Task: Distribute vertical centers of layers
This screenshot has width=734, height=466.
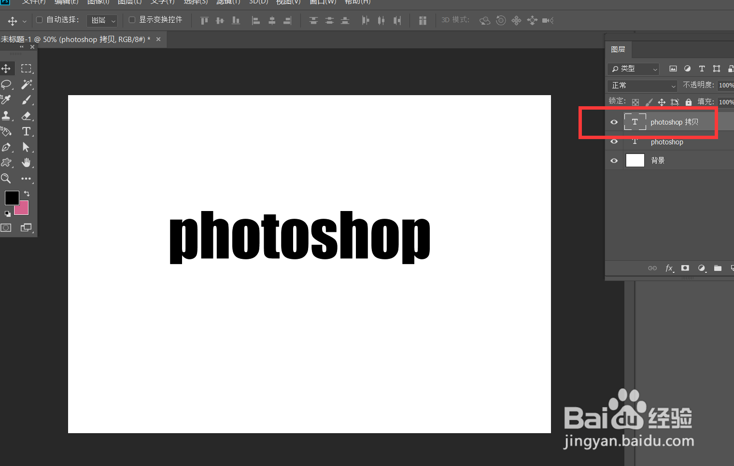Action: pos(329,20)
